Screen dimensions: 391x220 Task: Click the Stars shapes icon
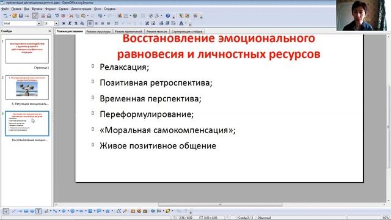click(x=108, y=211)
